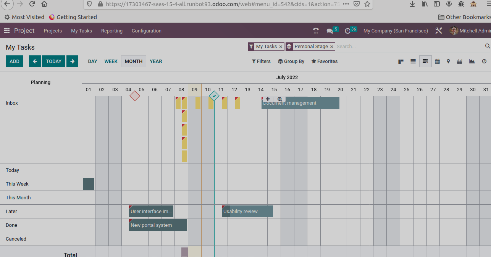Click the red diamond milestone marker
This screenshot has width=491, height=257.
click(135, 96)
